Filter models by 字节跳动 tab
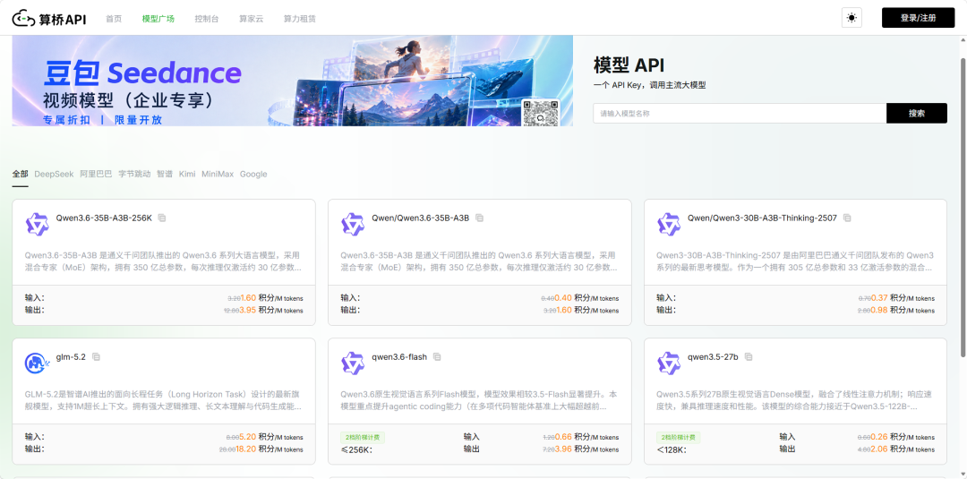967x479 pixels. click(x=134, y=175)
